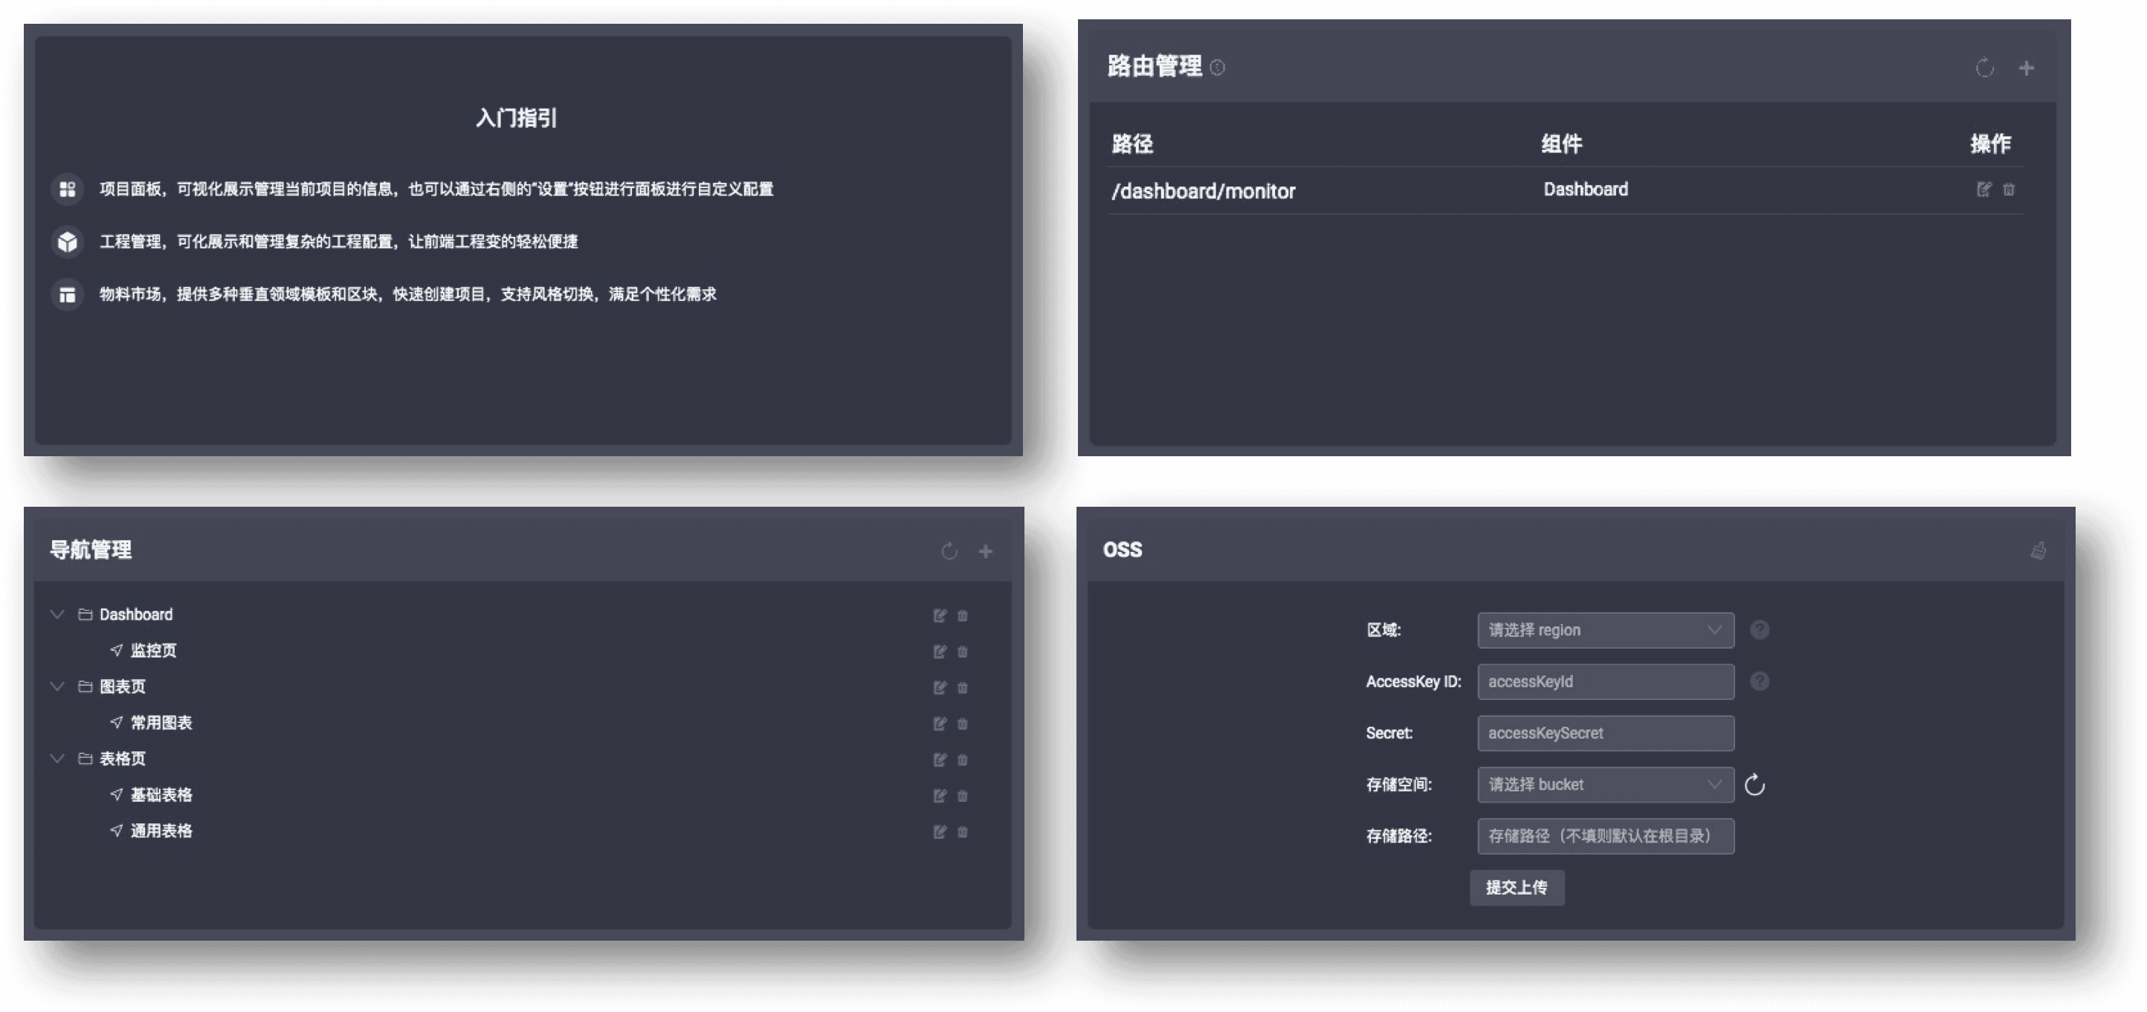This screenshot has height=1012, width=2147.
Task: Click the 工程管理 cube icon
Action: click(x=68, y=241)
